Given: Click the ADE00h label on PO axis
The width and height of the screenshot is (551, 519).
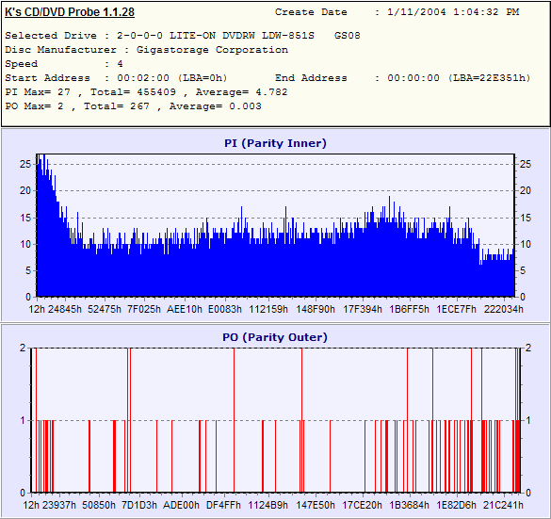Looking at the screenshot, I should [x=181, y=505].
